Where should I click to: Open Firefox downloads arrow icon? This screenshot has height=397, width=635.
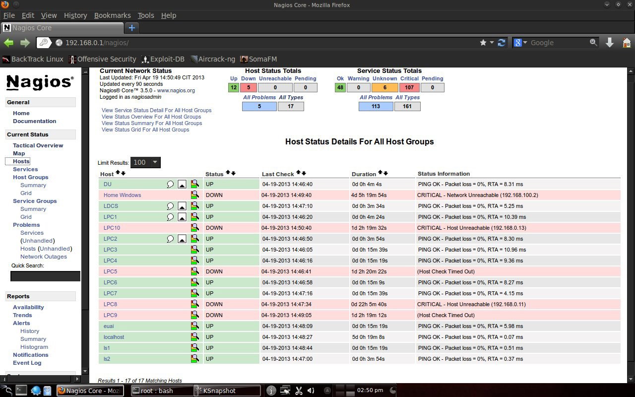coord(610,43)
